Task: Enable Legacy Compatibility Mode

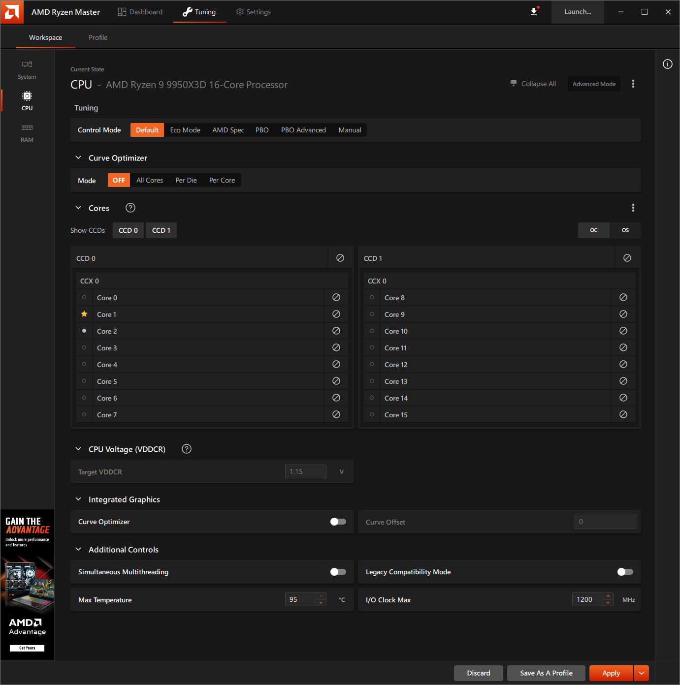Action: pyautogui.click(x=625, y=572)
